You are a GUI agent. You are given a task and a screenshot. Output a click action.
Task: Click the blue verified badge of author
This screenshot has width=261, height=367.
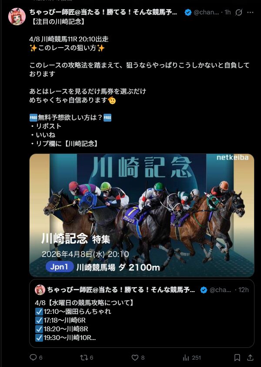pyautogui.click(x=188, y=12)
